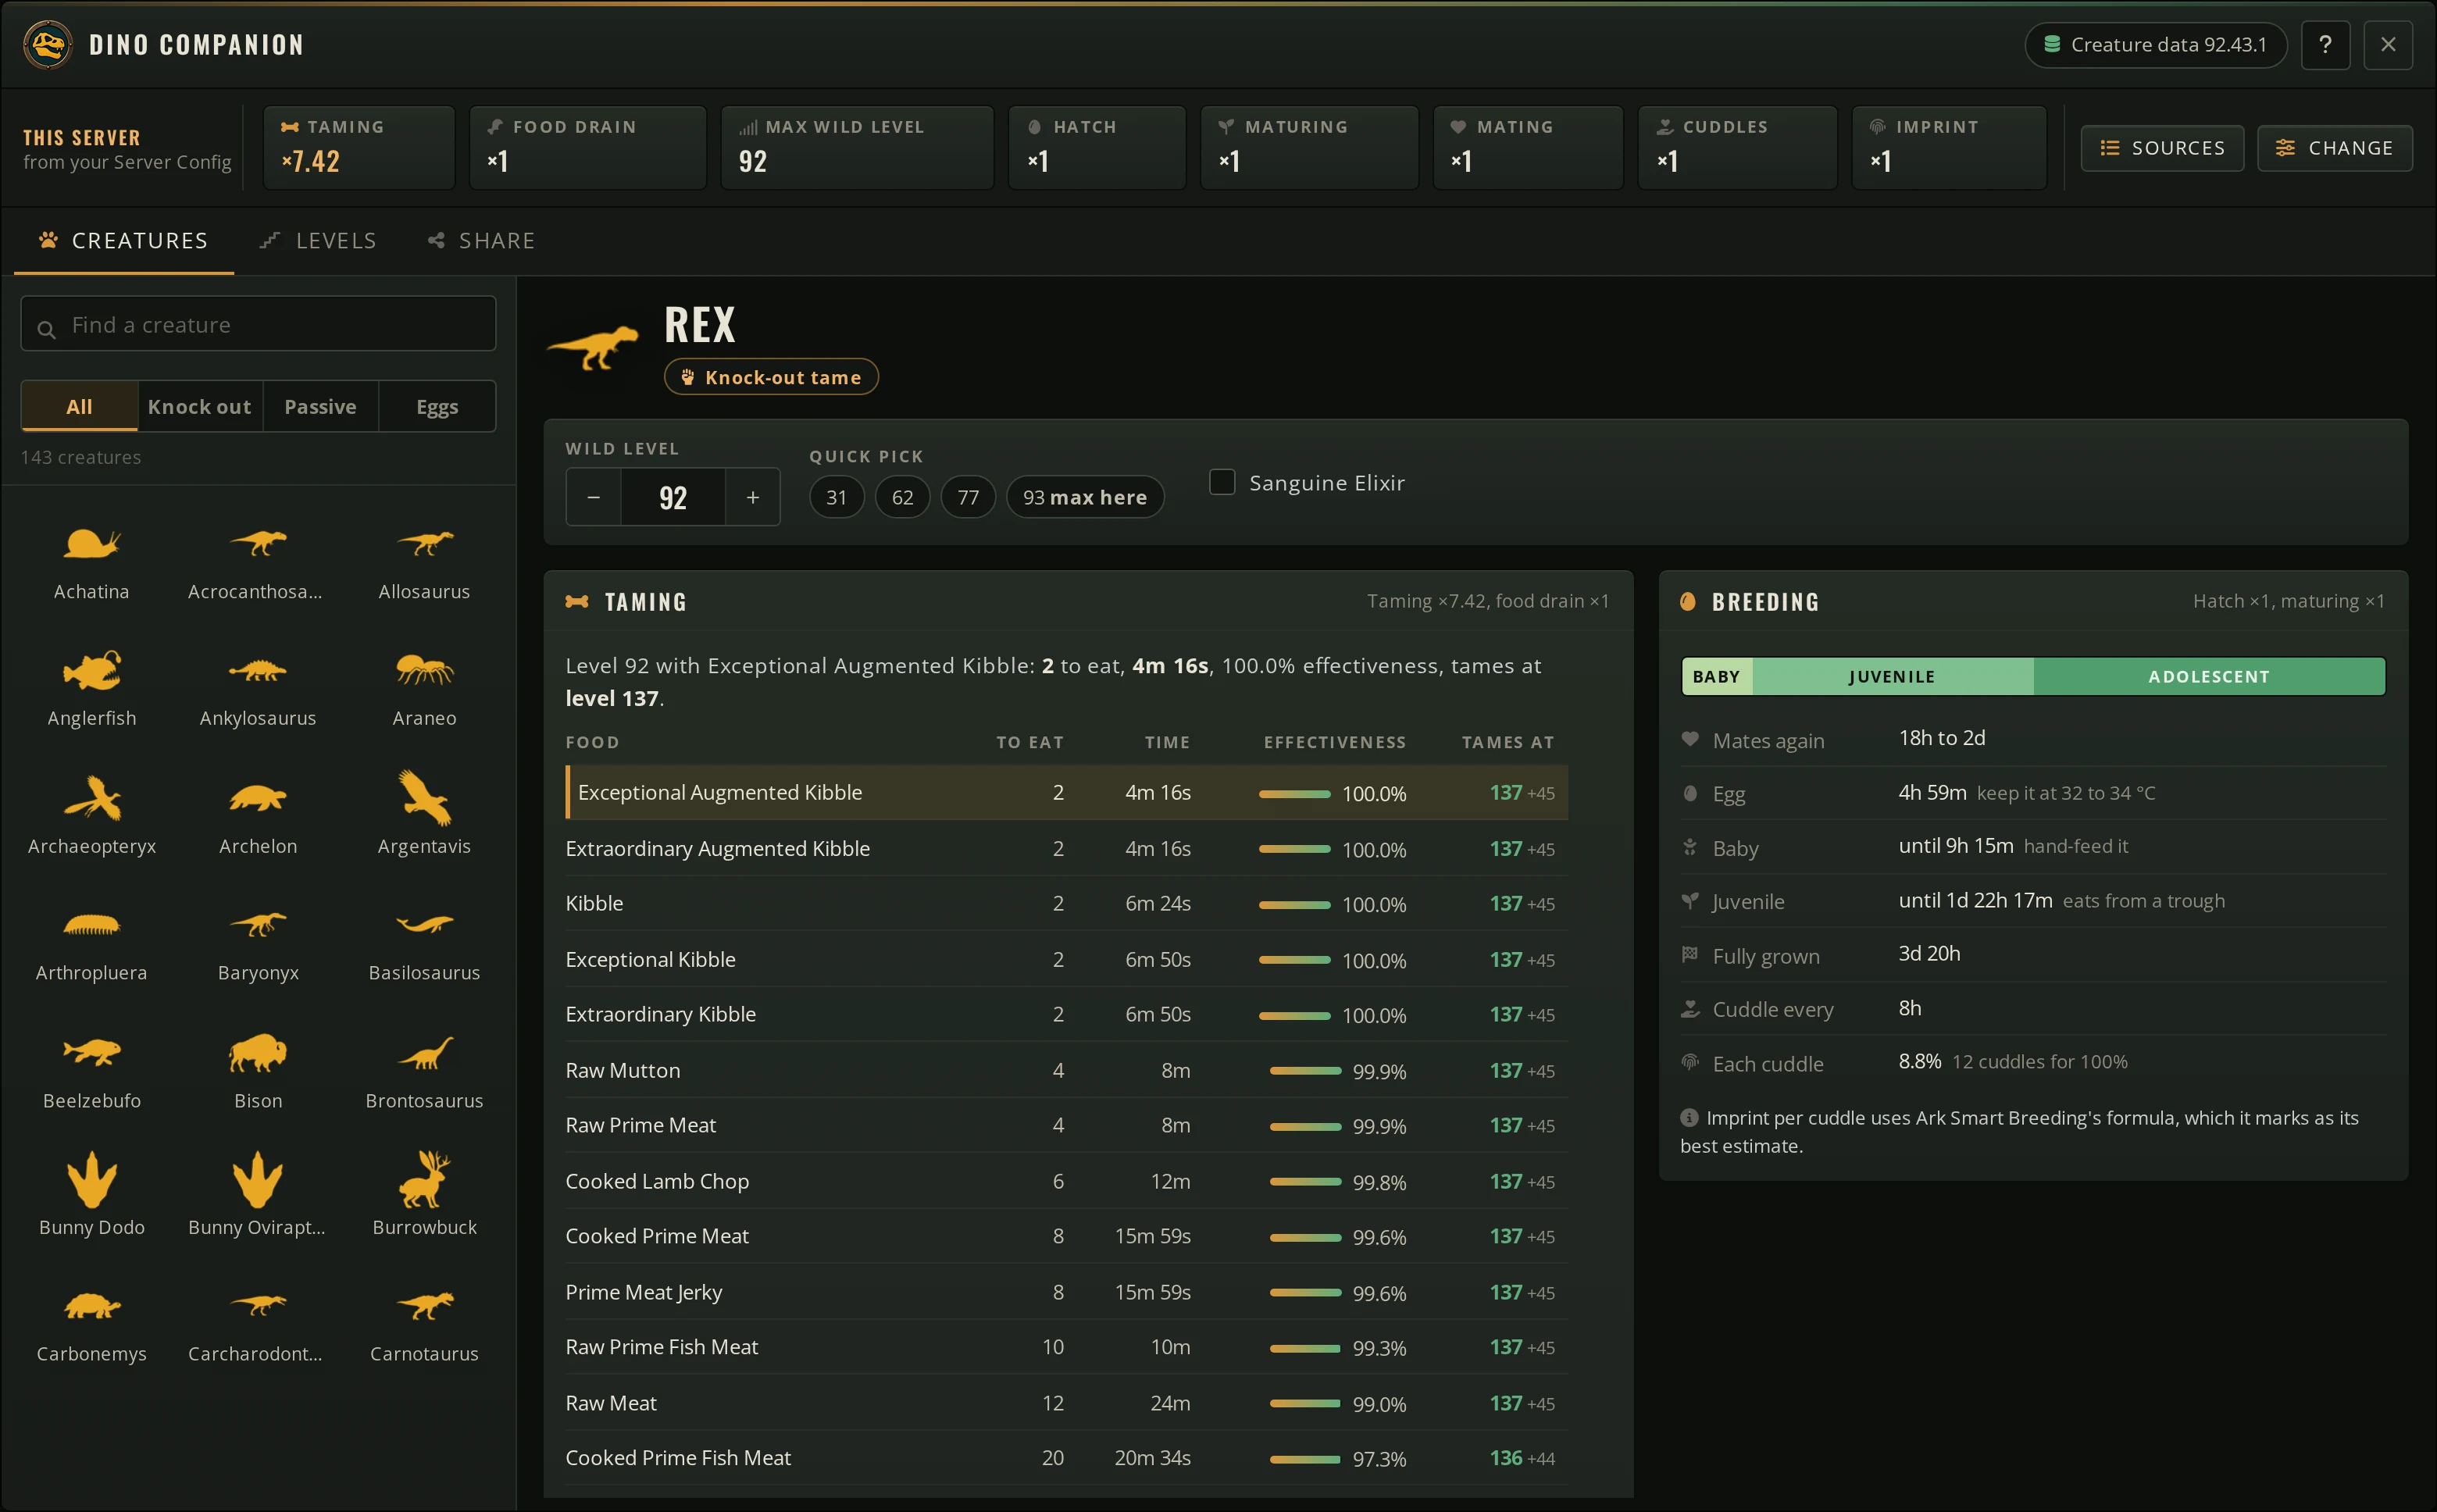Enable the Sanguine Elixir checkbox
Image resolution: width=2437 pixels, height=1512 pixels.
(x=1222, y=482)
